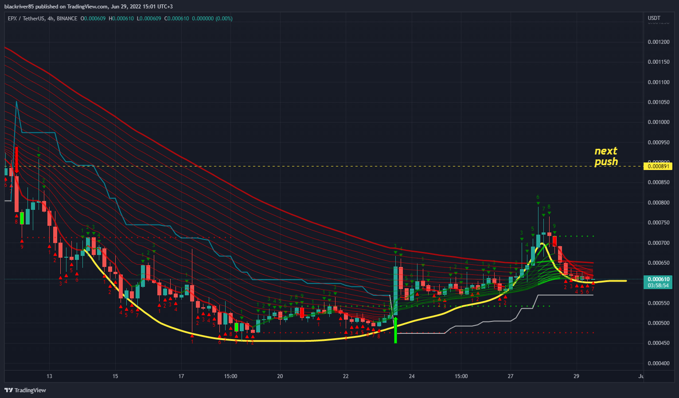Image resolution: width=679 pixels, height=398 pixels.
Task: Click the high value H0.000610
Action: (x=121, y=19)
